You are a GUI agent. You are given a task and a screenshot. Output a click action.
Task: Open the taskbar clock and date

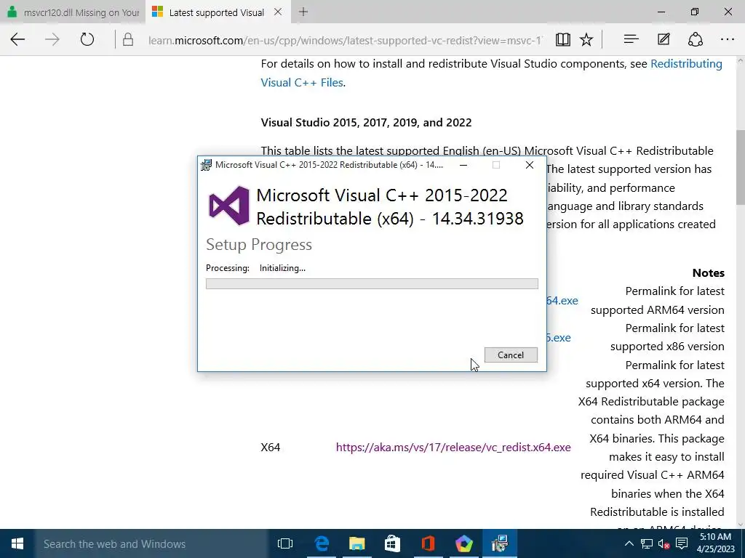pos(714,543)
